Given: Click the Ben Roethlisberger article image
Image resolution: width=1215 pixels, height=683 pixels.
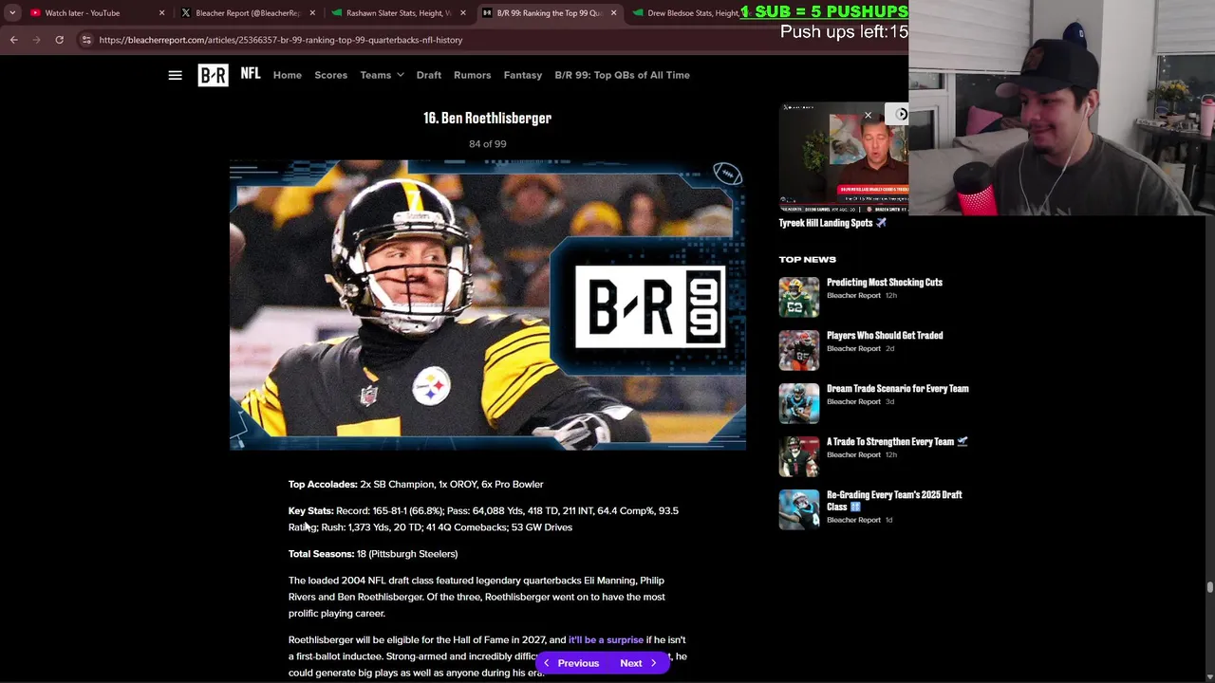Looking at the screenshot, I should (488, 305).
